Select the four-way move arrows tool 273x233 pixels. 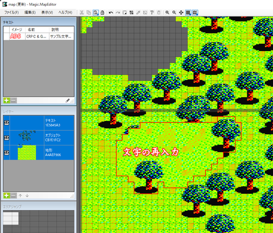181,13
